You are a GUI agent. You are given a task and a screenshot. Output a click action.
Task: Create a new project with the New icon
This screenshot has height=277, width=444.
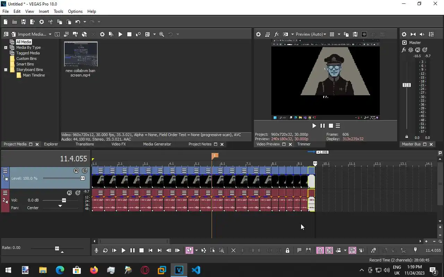click(6, 22)
